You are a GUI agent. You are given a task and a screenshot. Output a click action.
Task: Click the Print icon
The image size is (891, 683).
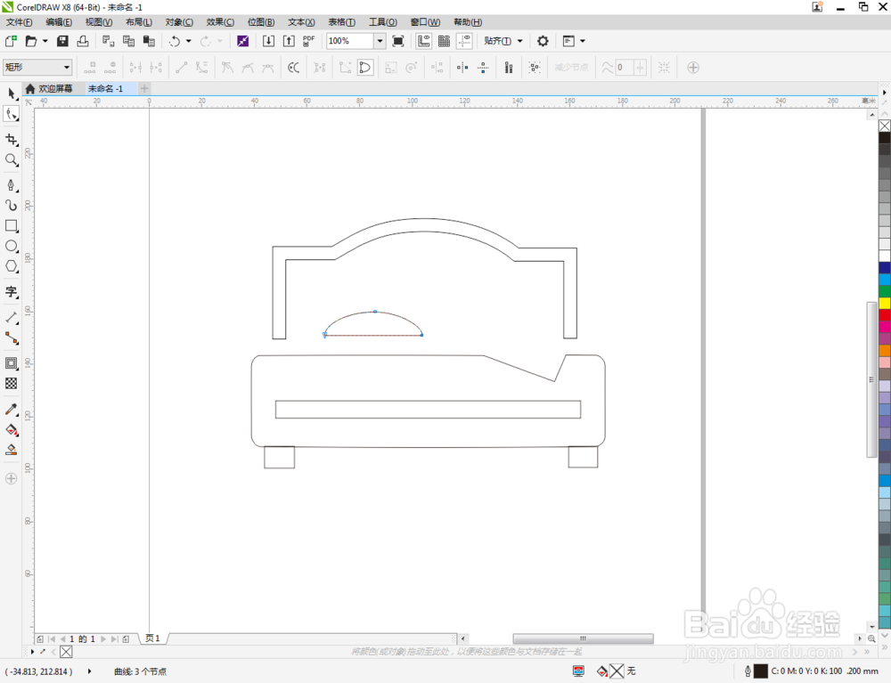coord(83,41)
